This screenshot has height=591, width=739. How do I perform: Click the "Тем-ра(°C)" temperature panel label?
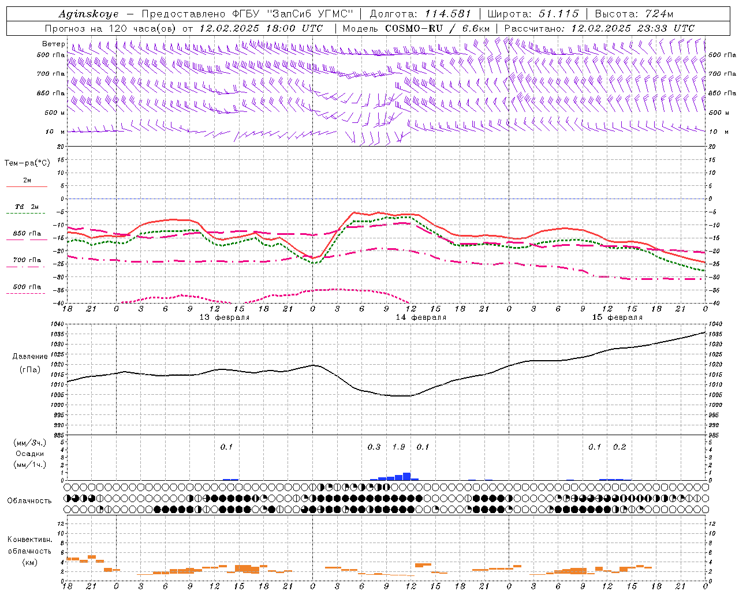[x=27, y=163]
